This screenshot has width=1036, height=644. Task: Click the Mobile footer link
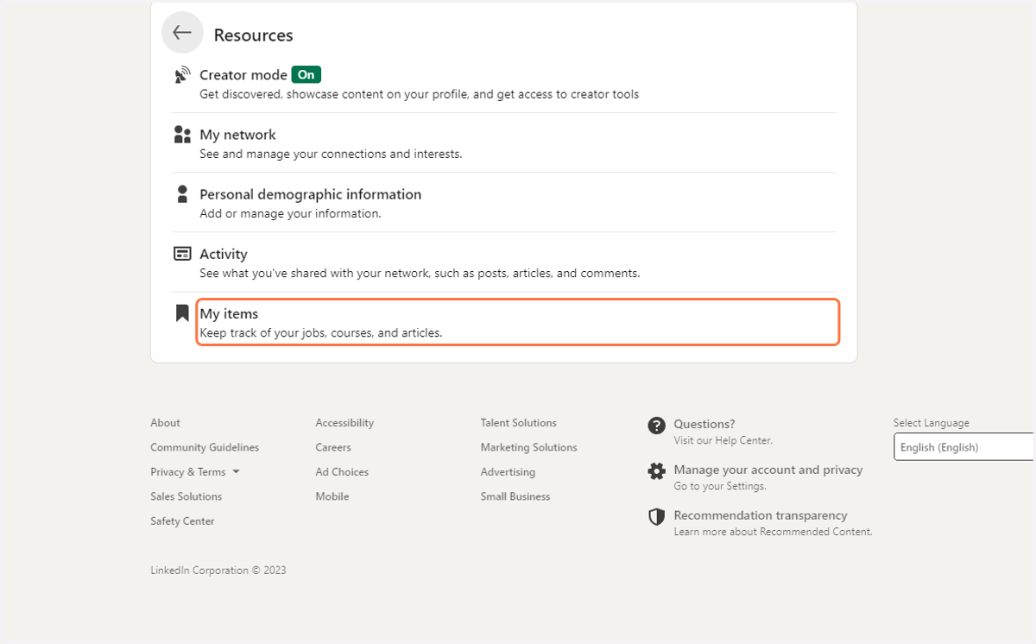(332, 496)
